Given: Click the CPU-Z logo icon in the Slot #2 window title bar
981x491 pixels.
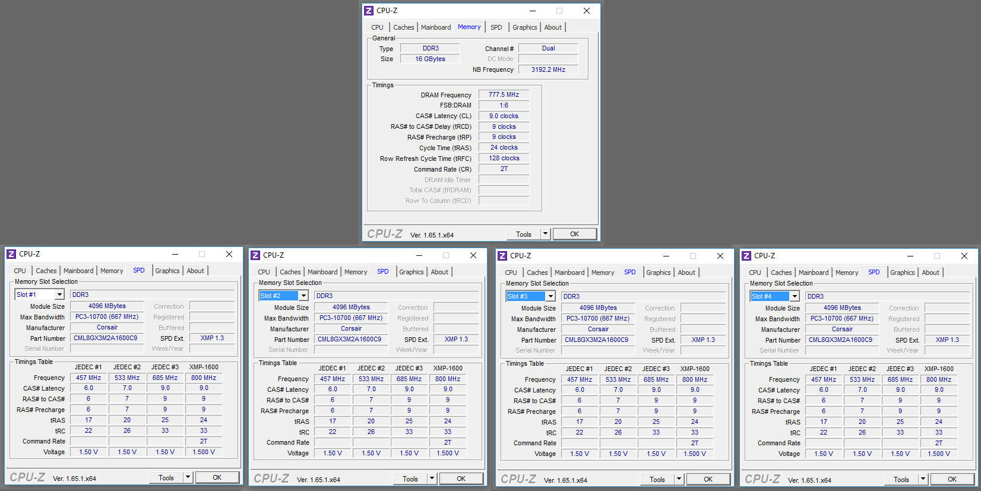Looking at the screenshot, I should click(255, 255).
